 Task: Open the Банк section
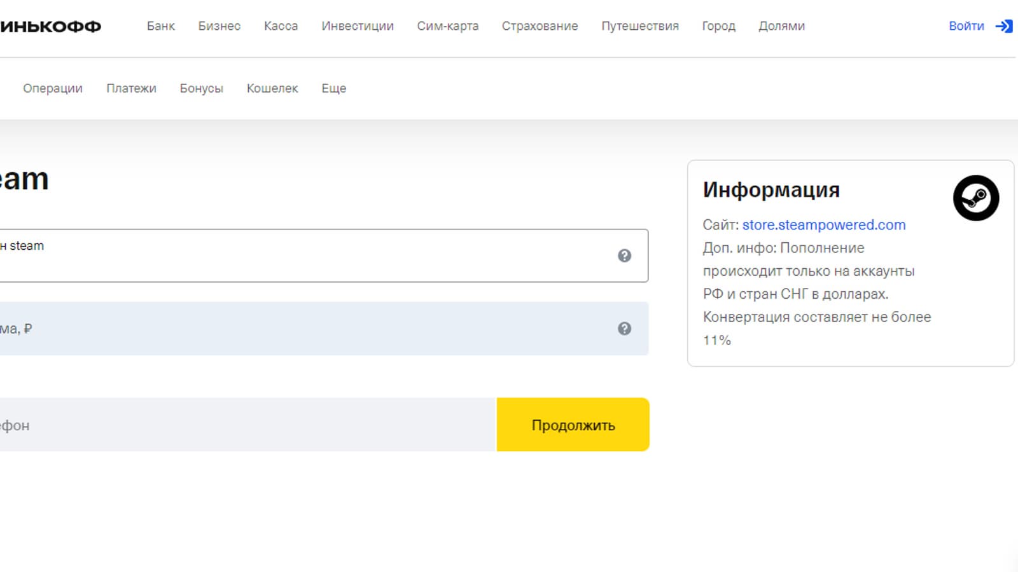160,26
